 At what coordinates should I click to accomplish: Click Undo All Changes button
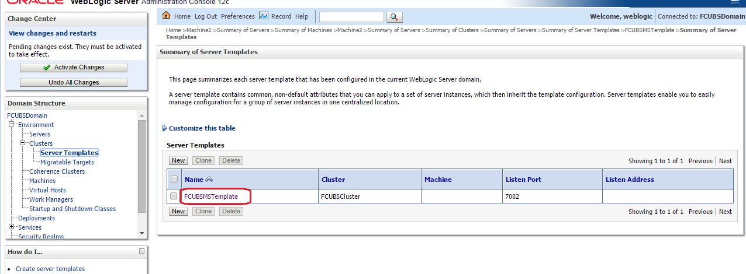74,83
